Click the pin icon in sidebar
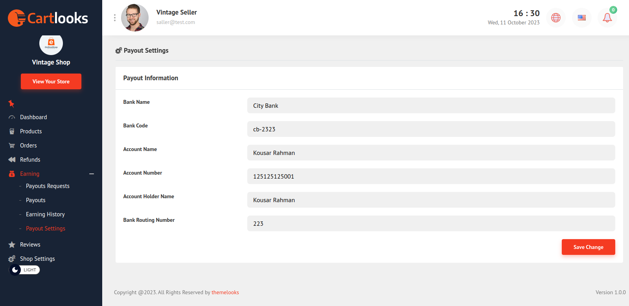The width and height of the screenshot is (629, 306). (x=11, y=103)
